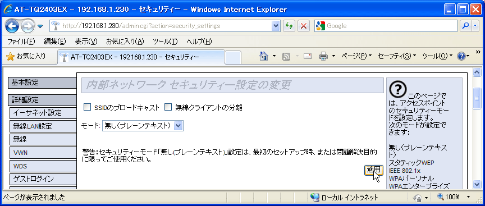Click the large question mark help icon
The width and height of the screenshot is (485, 206).
pyautogui.click(x=398, y=89)
